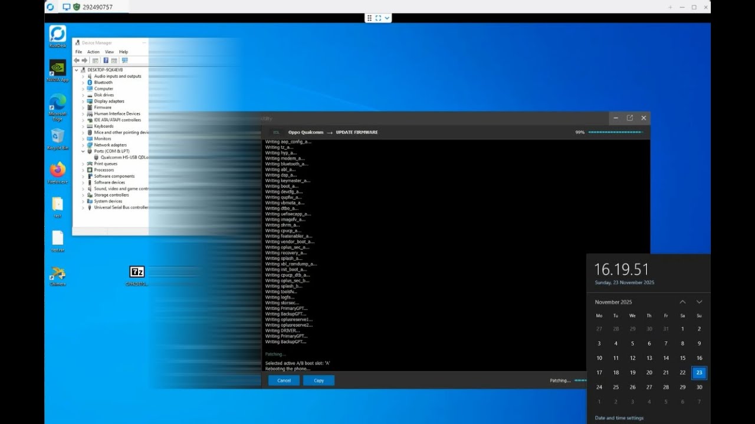
Task: Expand the Network adapters node
Action: [83, 145]
